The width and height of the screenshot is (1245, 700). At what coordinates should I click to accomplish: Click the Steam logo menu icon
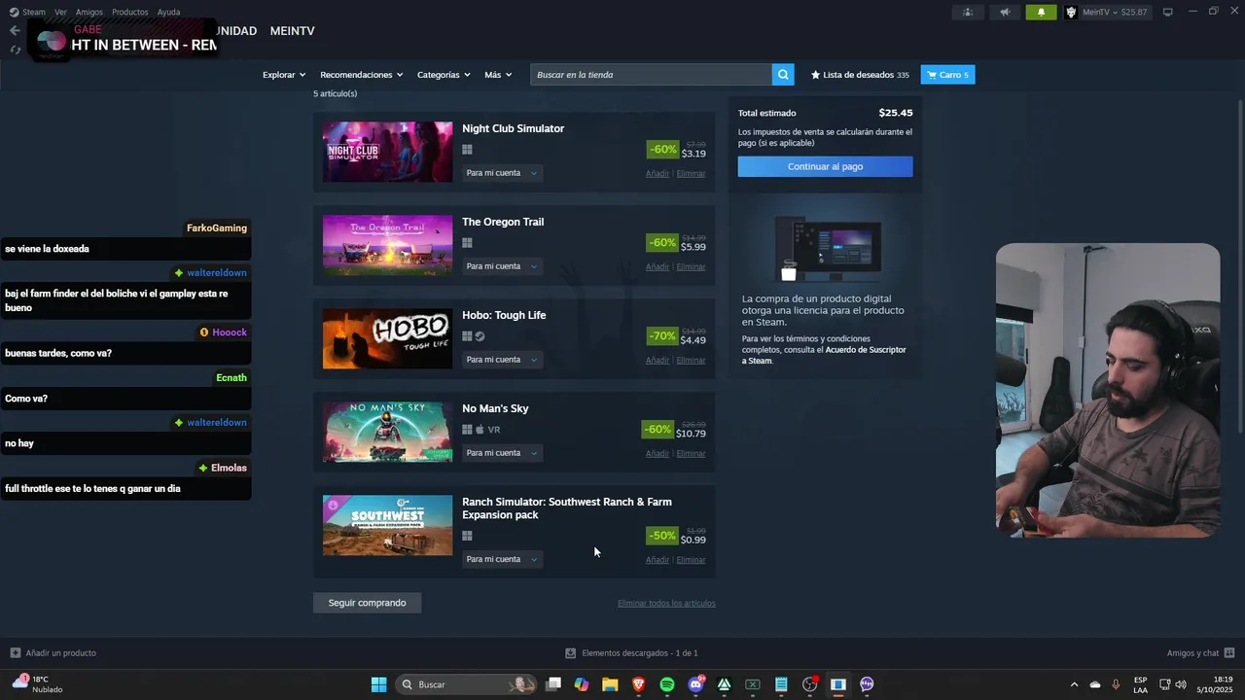point(14,12)
